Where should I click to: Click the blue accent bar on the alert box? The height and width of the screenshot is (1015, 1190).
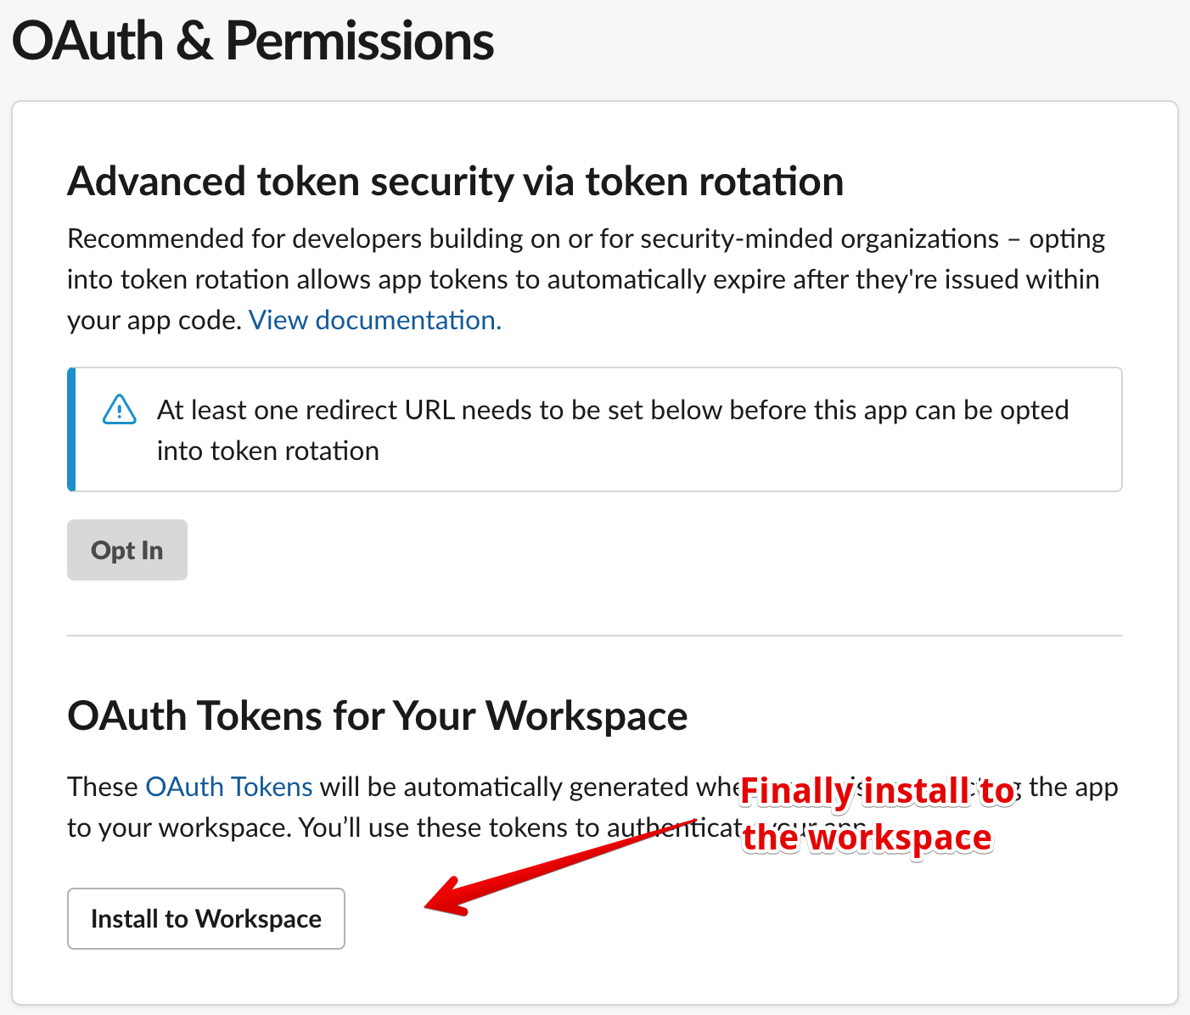(72, 429)
